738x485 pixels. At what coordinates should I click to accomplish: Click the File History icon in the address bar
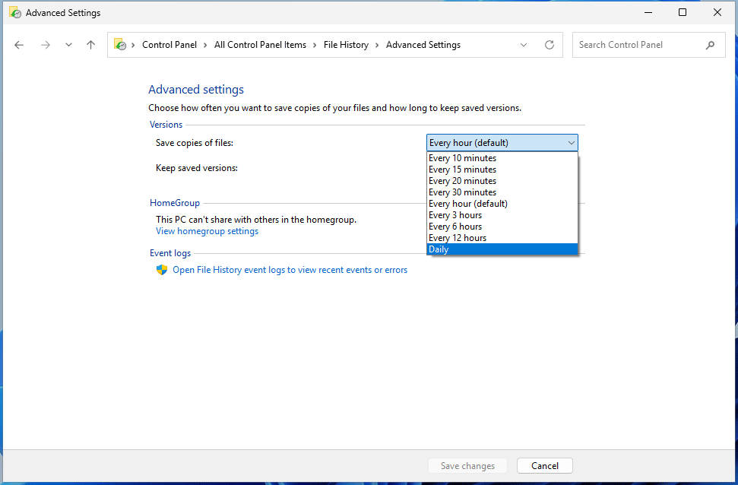click(119, 45)
